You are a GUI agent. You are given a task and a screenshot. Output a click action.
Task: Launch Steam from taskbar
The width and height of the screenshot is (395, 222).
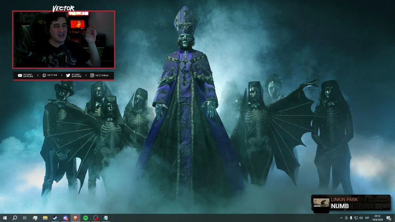click(55, 218)
